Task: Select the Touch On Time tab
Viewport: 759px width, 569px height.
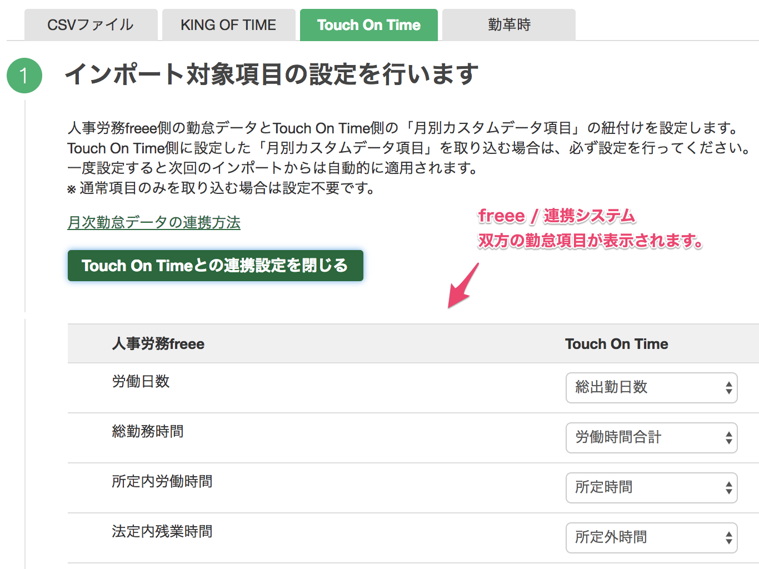Action: [x=368, y=24]
